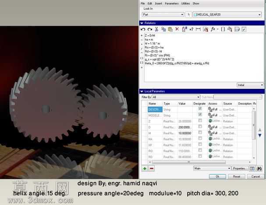Image resolution: width=266 pixels, height=205 pixels.
Task: Insert function using fx icon
Action: pyautogui.click(x=213, y=29)
